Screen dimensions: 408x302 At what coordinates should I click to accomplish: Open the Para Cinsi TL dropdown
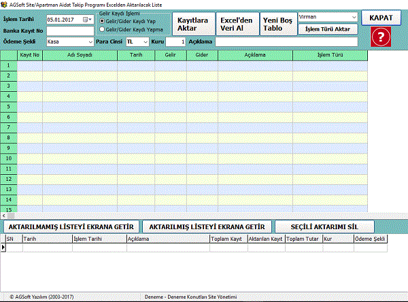pyautogui.click(x=145, y=42)
